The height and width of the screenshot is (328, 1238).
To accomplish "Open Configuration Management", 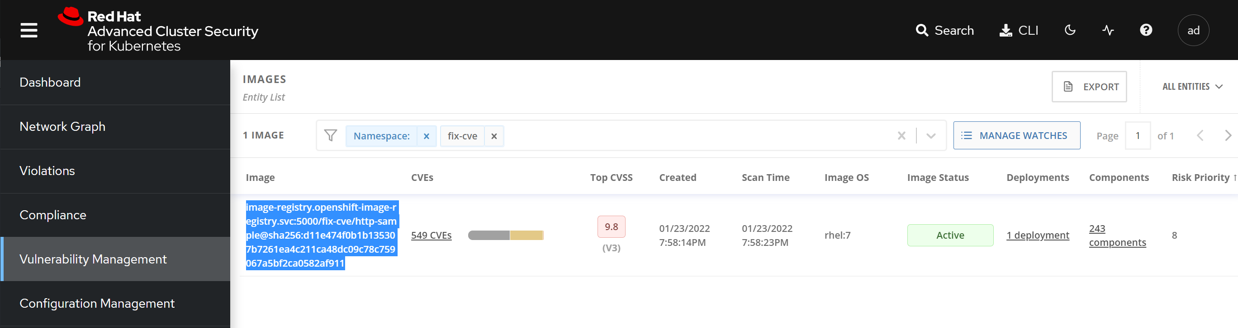I will click(115, 303).
